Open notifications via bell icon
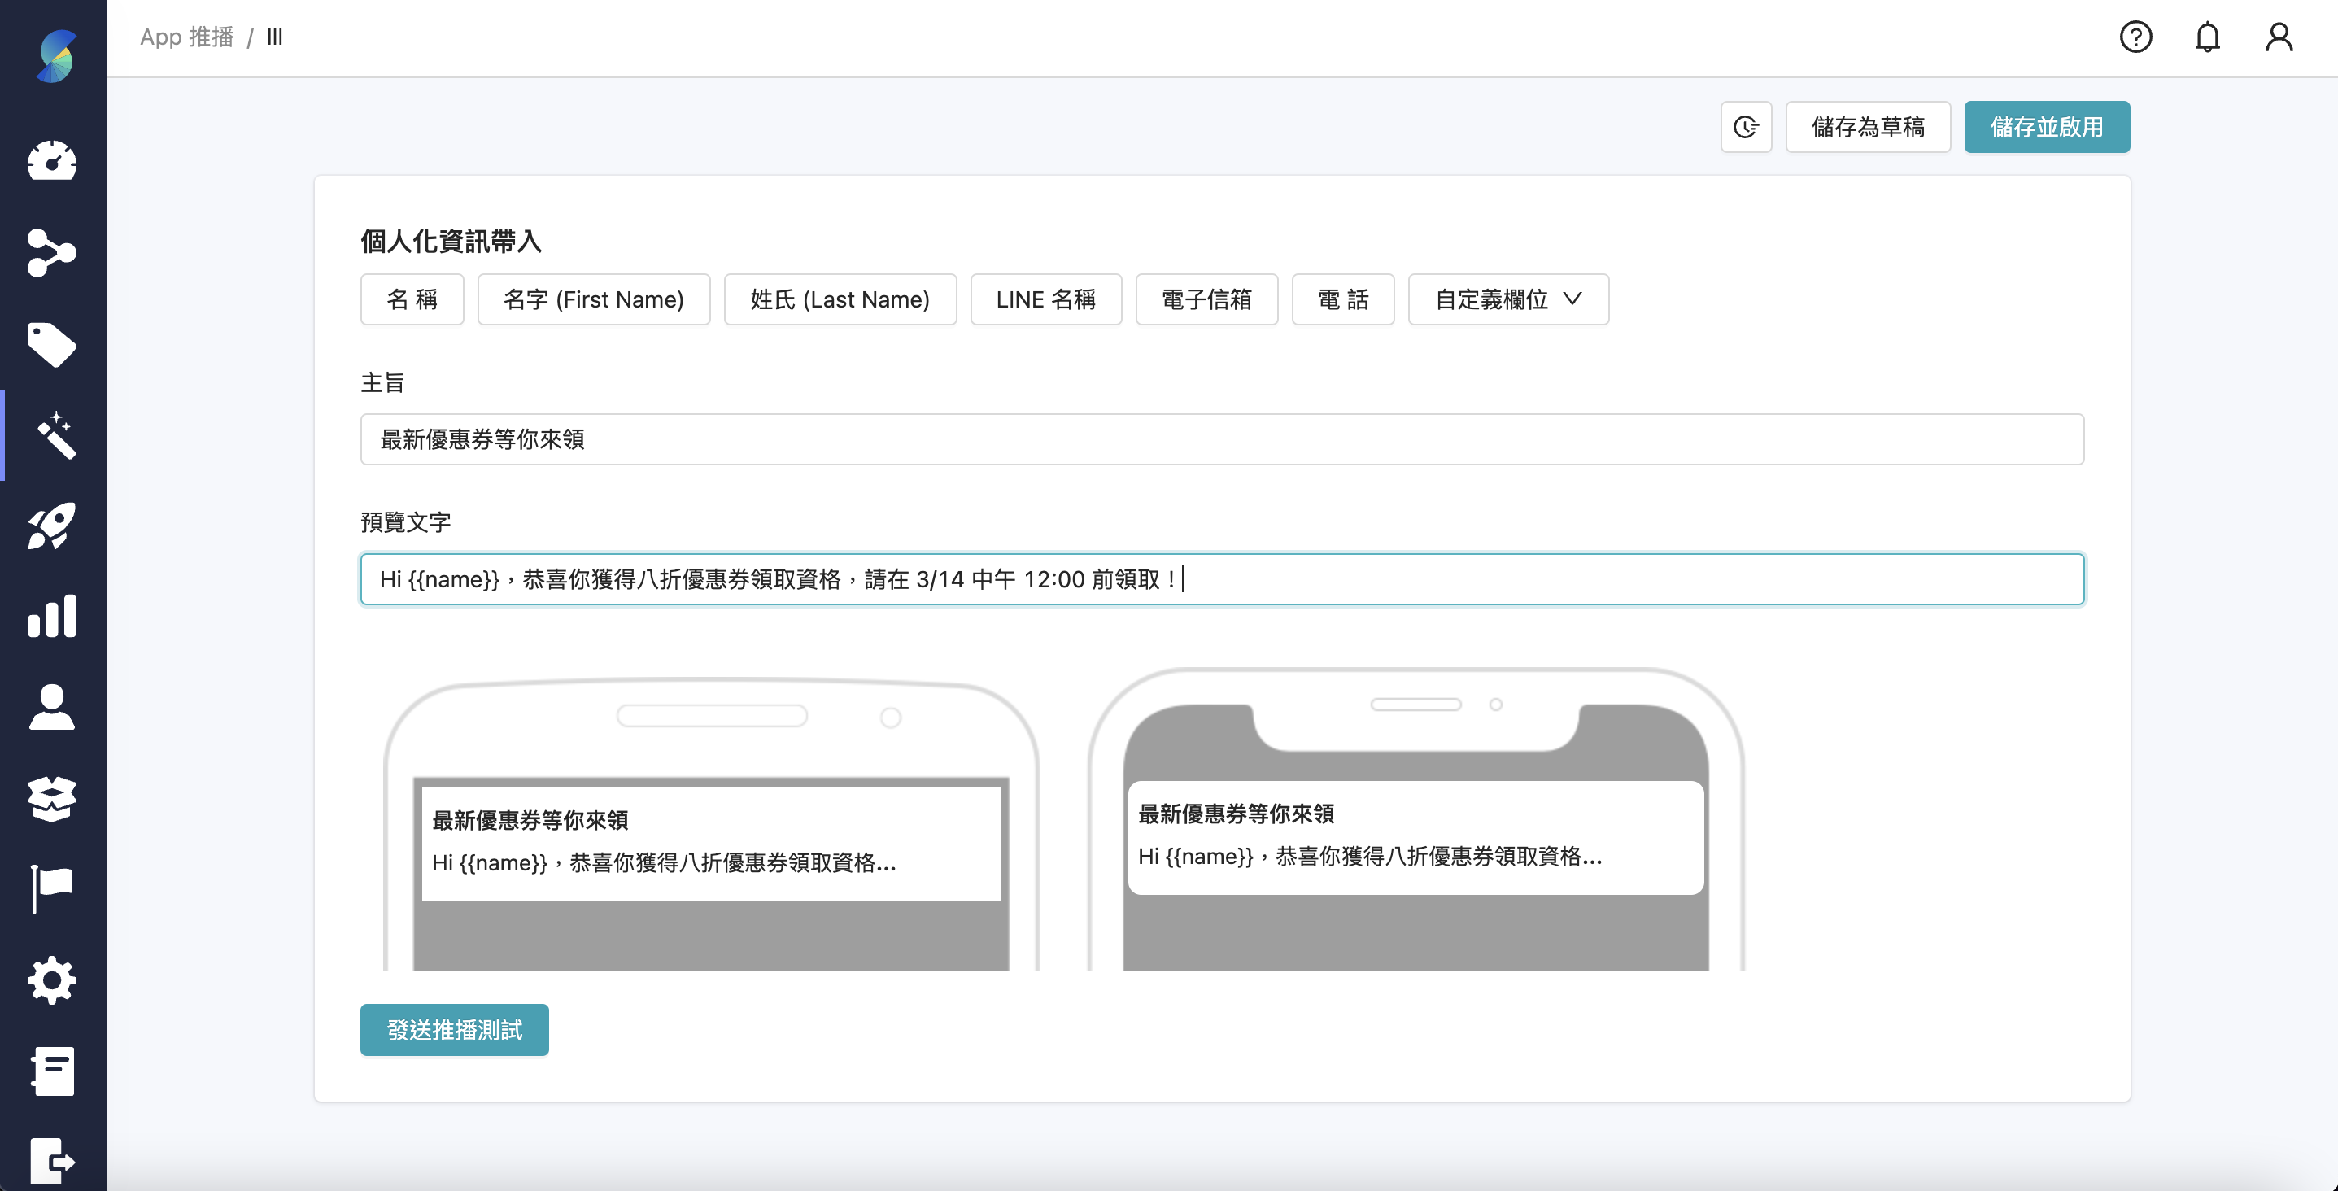2338x1191 pixels. (x=2207, y=37)
